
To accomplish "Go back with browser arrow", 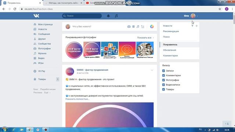I will pyautogui.click(x=4, y=9).
